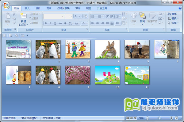The image size is (184, 122).
Task: Toggle Align Text Right
Action: click(102, 23)
